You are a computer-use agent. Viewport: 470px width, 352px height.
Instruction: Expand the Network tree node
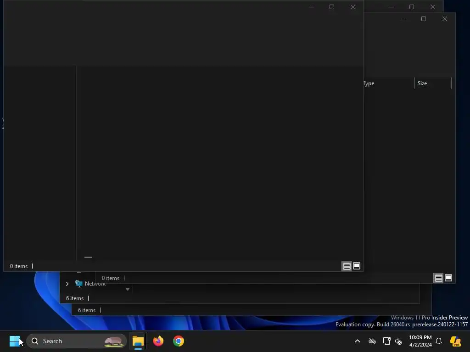[67, 284]
